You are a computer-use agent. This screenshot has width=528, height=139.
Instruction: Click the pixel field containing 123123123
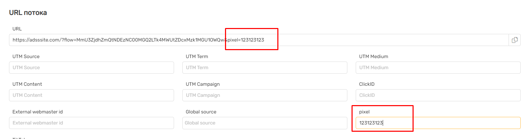(438, 123)
